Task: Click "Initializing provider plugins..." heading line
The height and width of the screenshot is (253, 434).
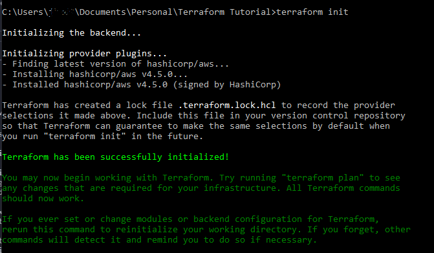Action: pos(85,54)
